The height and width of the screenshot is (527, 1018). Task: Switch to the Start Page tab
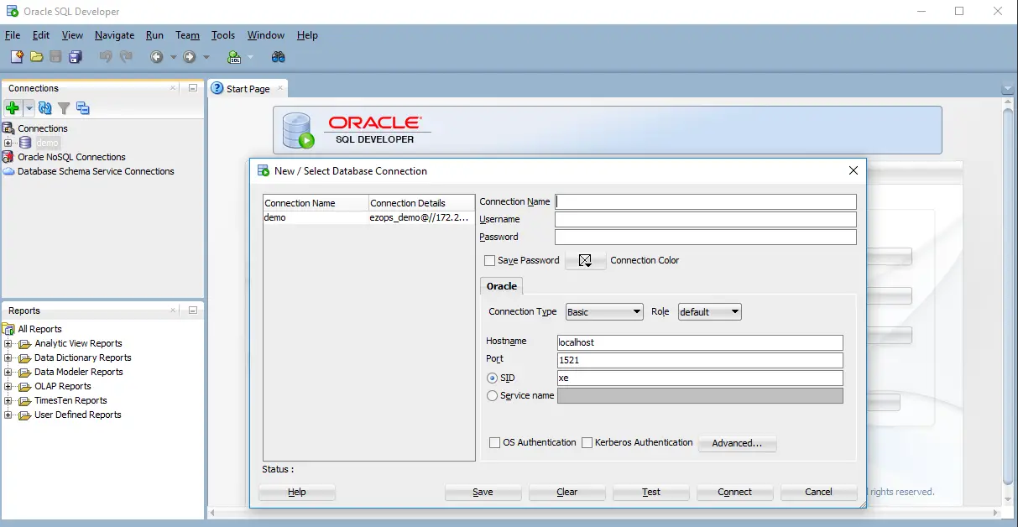[248, 88]
